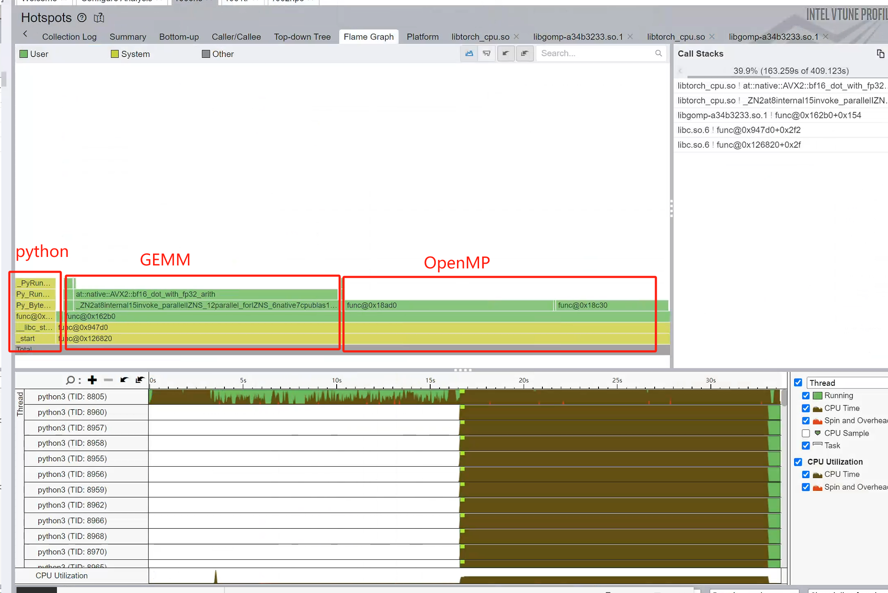Enable the CPU Sample checkbox

(x=806, y=433)
